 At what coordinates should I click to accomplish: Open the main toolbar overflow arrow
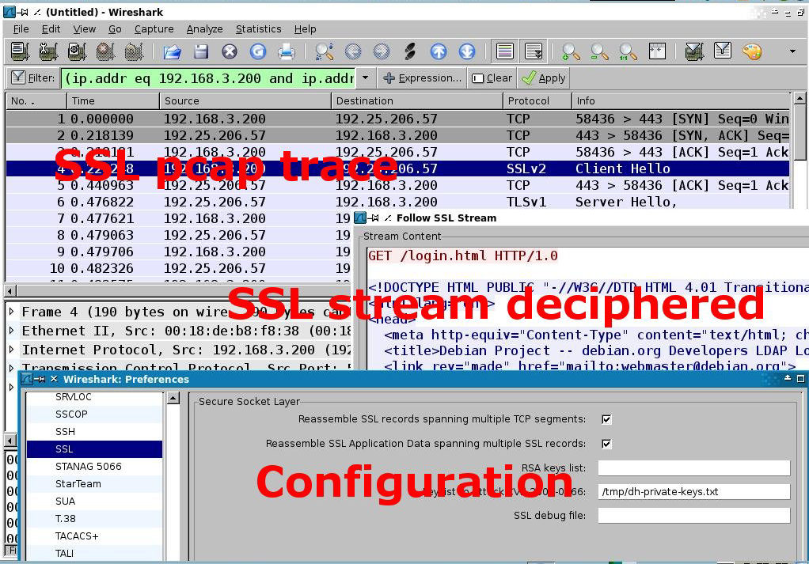click(792, 51)
